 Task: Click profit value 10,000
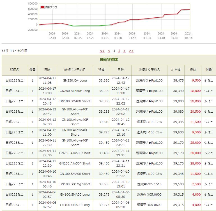click(x=195, y=91)
